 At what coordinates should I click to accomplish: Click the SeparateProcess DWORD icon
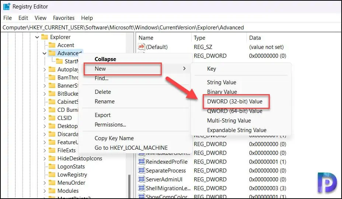point(142,170)
